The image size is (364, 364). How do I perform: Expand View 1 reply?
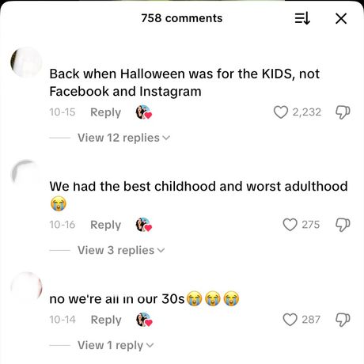pos(116,345)
